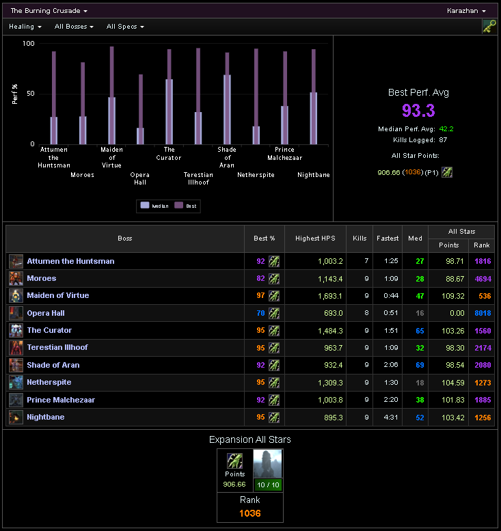
Task: Click the Median legend color swatch
Action: 145,205
